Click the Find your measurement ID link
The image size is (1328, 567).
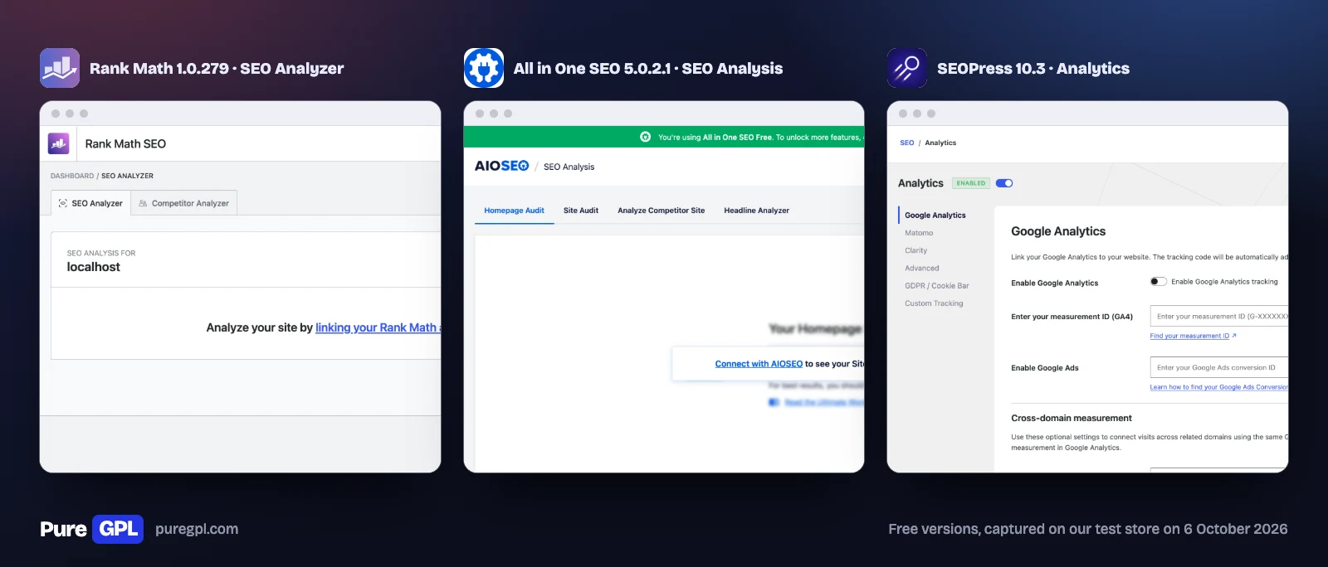pos(1189,336)
